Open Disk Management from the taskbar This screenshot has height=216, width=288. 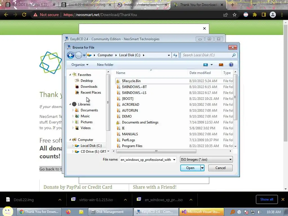(x=110, y=212)
